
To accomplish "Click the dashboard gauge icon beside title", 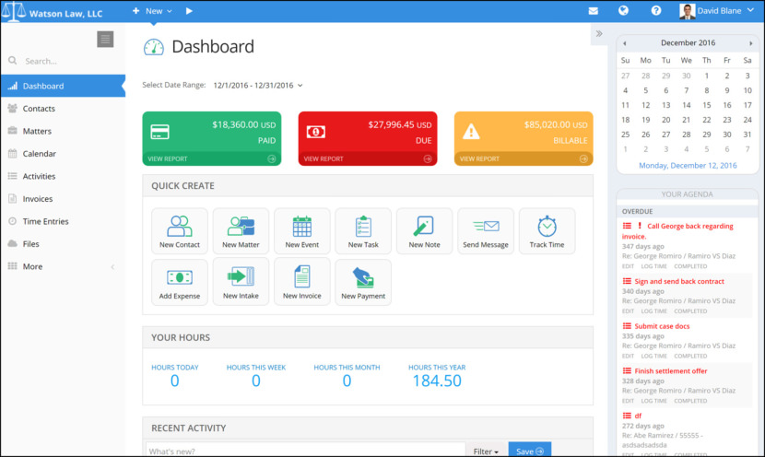I will point(154,47).
